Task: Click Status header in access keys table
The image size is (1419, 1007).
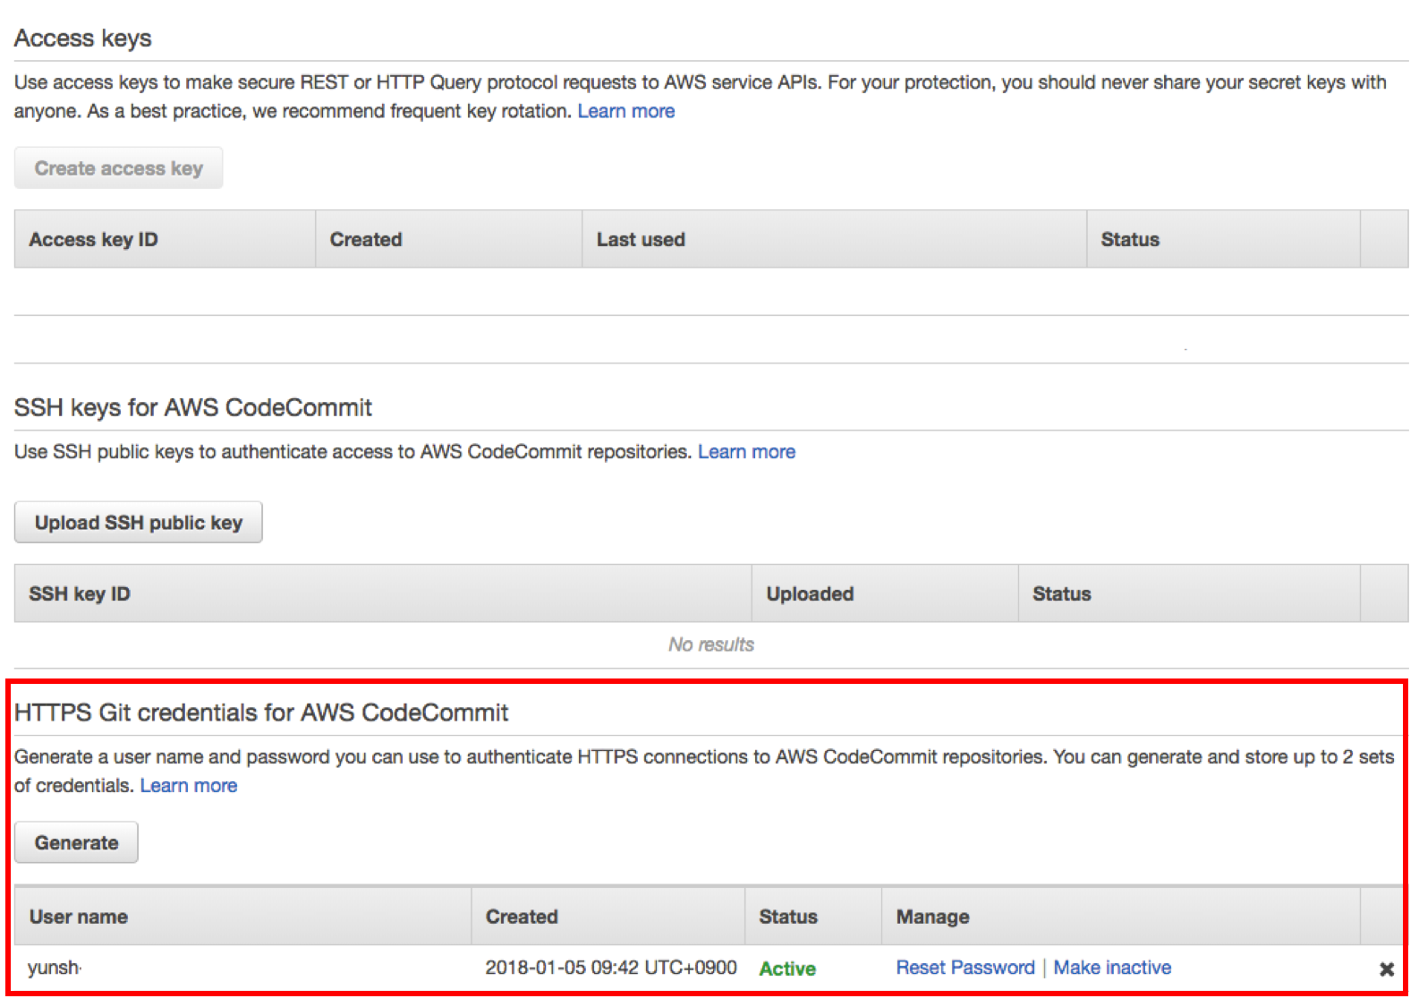Action: pyautogui.click(x=1129, y=240)
